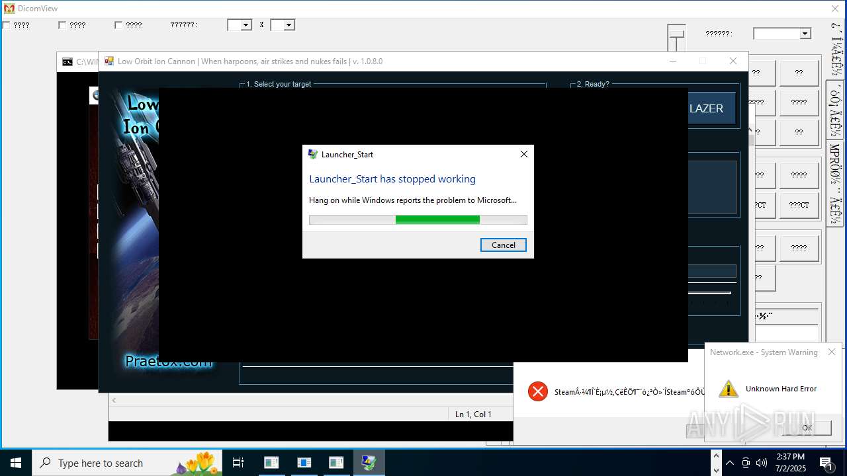Tick the third checkbox in DicomView toolbar
This screenshot has height=476, width=847.
click(118, 25)
